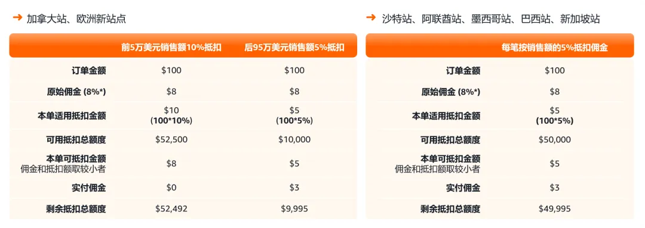Click the orange arrow before 沙特站

point(371,18)
